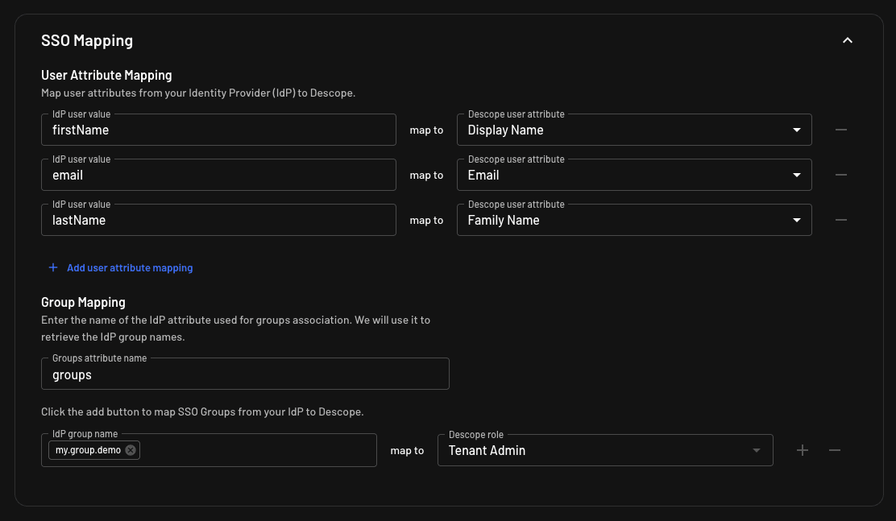Click the Add user attribute mapping link
896x521 pixels.
[130, 267]
